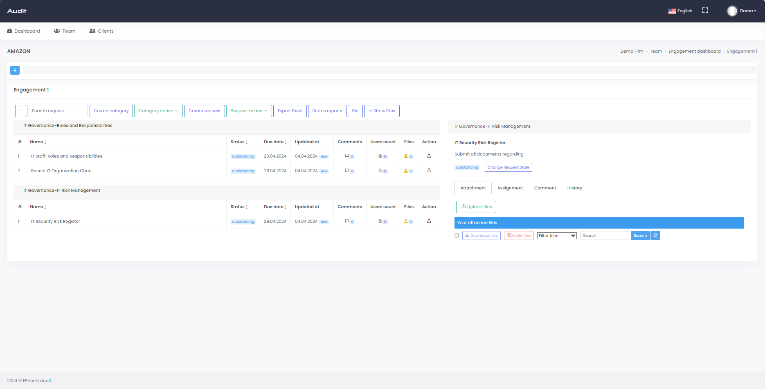Click files icon for IT Staff-Roles row
This screenshot has width=765, height=389.
click(x=406, y=156)
